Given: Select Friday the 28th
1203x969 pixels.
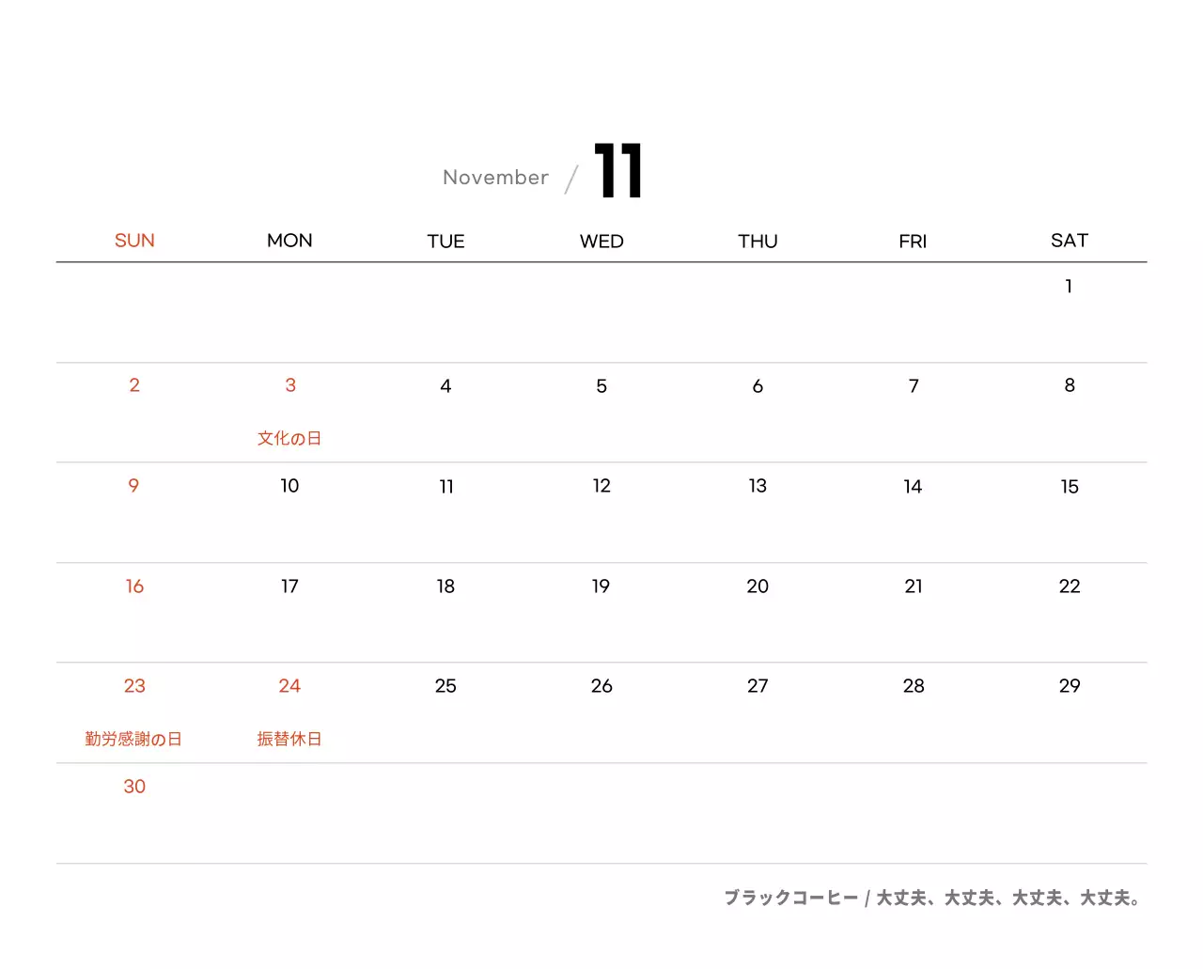Looking at the screenshot, I should [x=914, y=686].
